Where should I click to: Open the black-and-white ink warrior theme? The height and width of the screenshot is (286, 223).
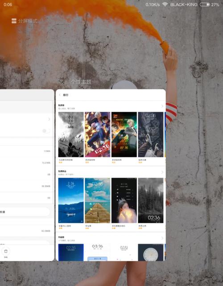point(71,135)
